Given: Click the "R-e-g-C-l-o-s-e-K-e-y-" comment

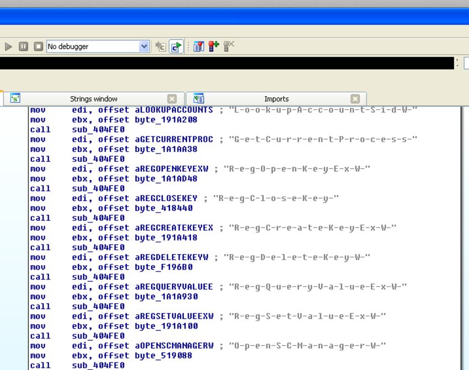Looking at the screenshot, I should (x=276, y=198).
